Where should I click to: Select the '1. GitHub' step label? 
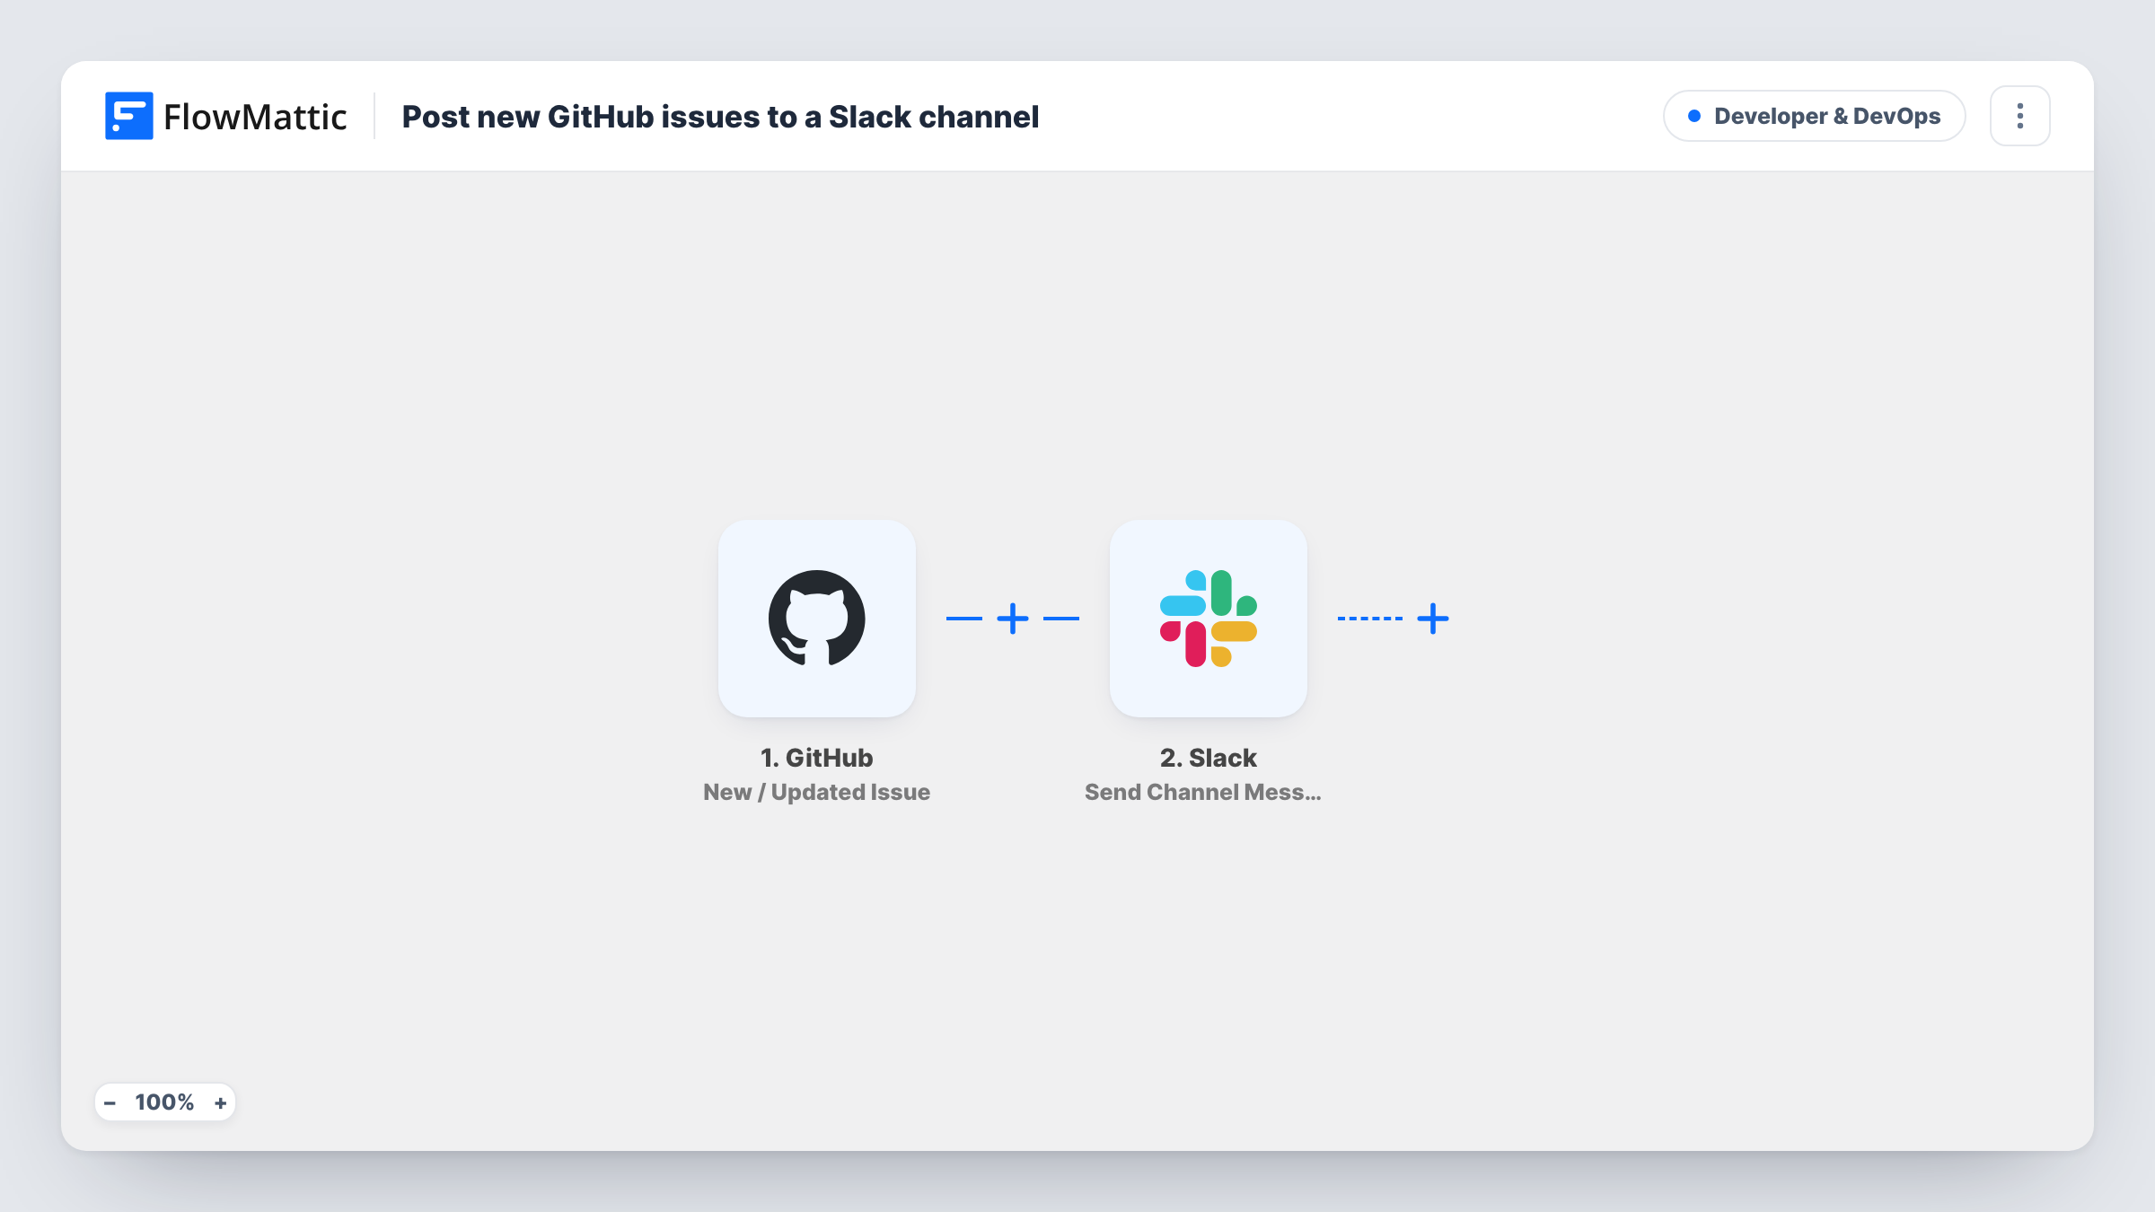pos(816,758)
